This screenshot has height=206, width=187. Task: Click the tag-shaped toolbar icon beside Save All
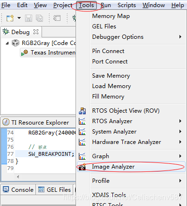pyautogui.click(x=57, y=18)
